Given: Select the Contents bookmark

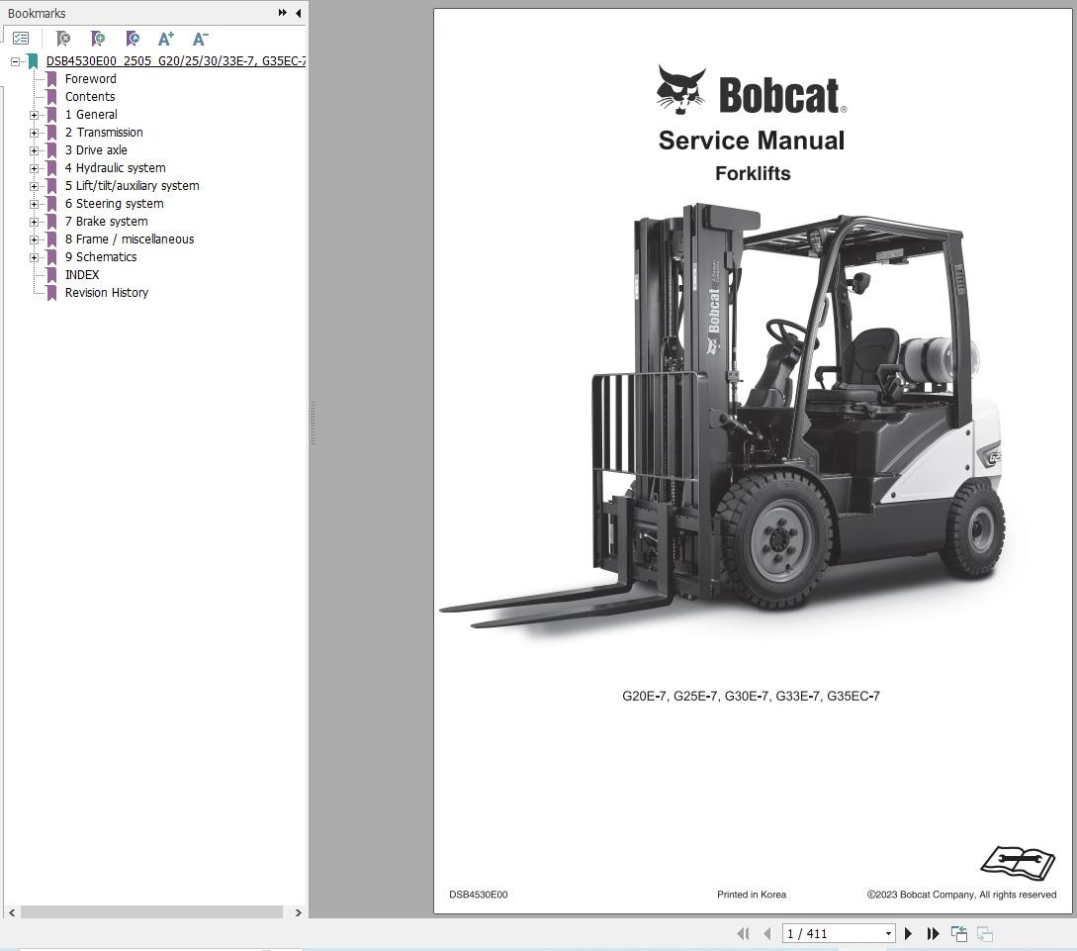Looking at the screenshot, I should [90, 97].
